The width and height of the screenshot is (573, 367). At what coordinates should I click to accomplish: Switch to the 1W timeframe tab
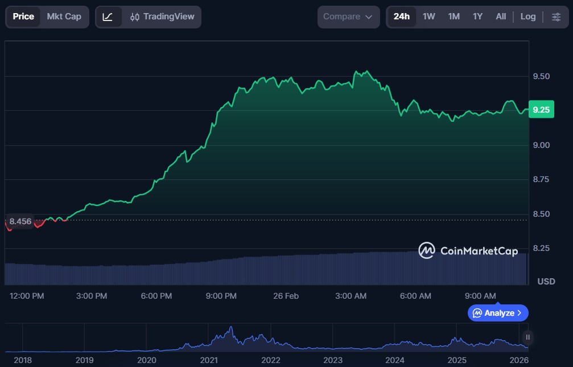click(429, 17)
